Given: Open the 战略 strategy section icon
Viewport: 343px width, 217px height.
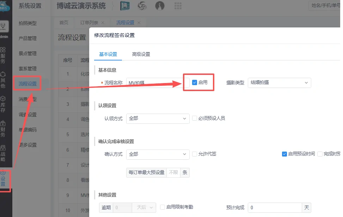Looking at the screenshot, I should (3, 153).
